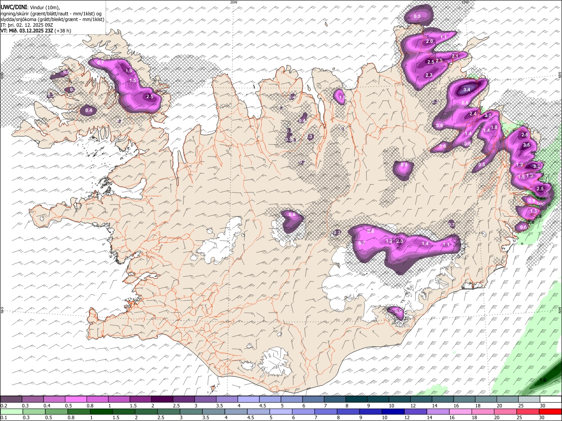Click the 2.3 snowfall value
This screenshot has width=562, height=421.
pos(429,75)
